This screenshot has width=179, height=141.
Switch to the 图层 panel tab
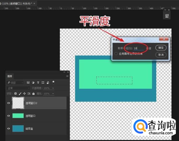(x=10, y=76)
